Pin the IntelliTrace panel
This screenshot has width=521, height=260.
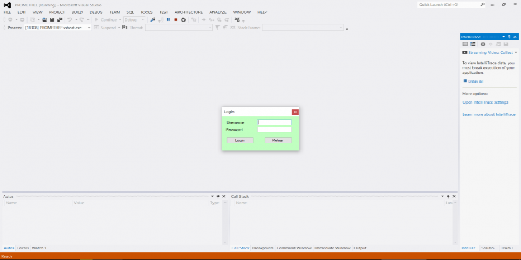point(509,37)
